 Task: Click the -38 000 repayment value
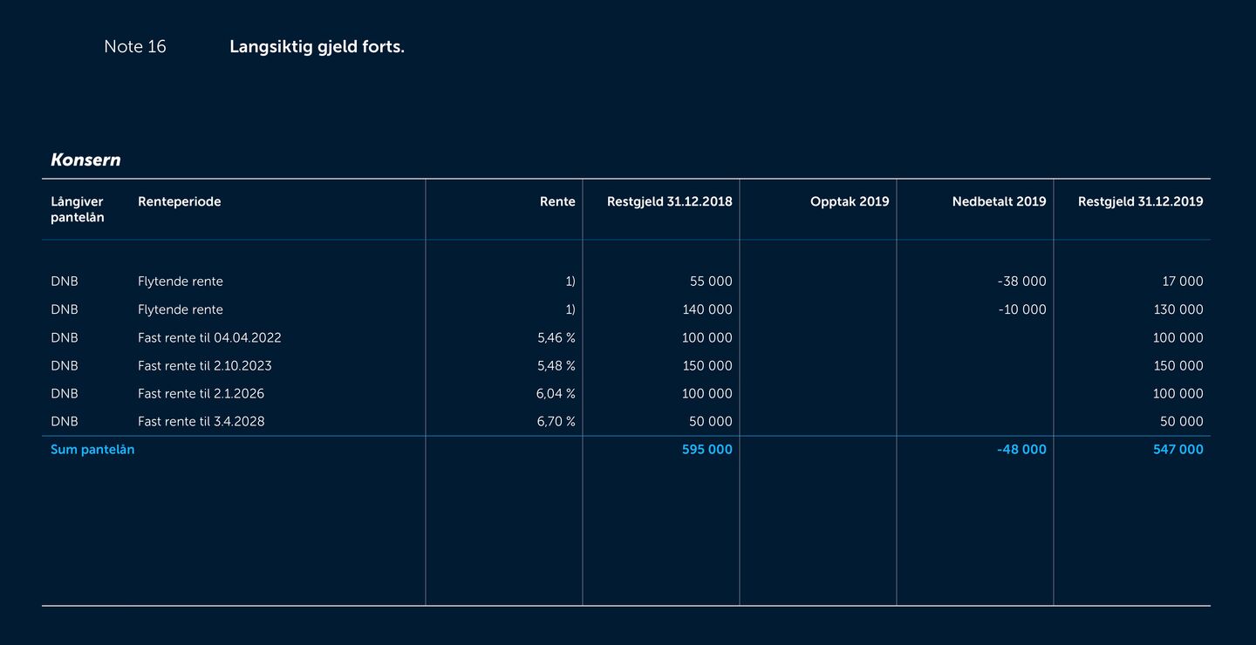coord(1021,282)
